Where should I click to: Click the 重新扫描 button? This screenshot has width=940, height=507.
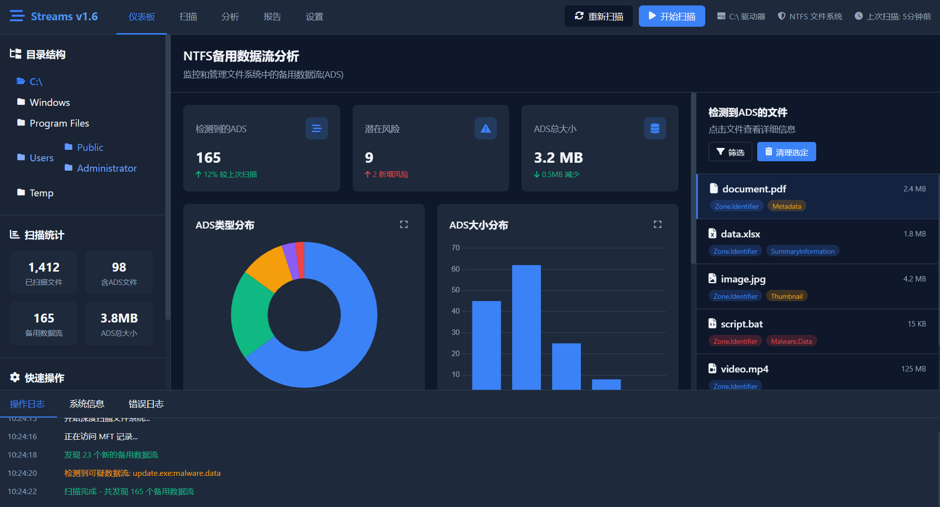[x=599, y=16]
